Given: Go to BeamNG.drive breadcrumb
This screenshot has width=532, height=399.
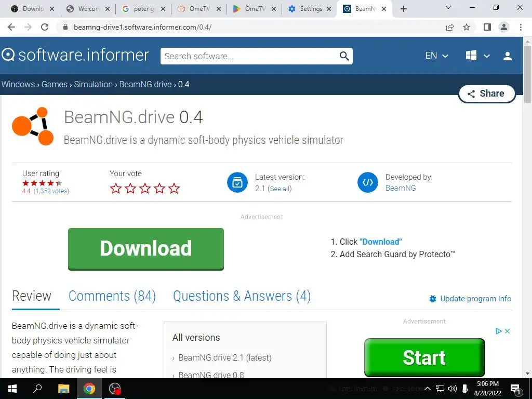Looking at the screenshot, I should coord(145,84).
